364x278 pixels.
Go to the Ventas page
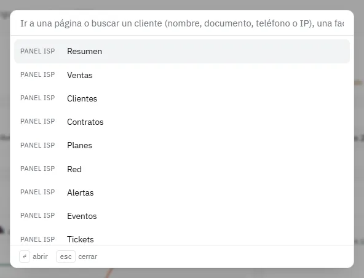[x=182, y=75]
